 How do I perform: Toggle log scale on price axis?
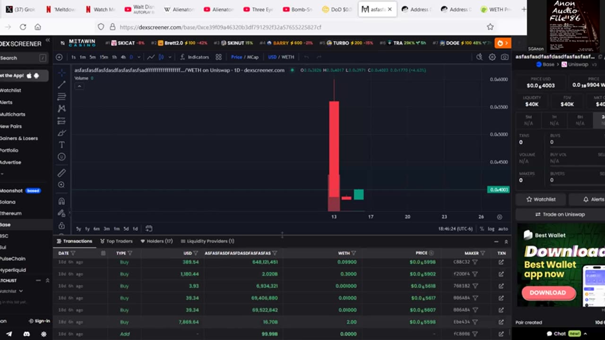click(491, 229)
